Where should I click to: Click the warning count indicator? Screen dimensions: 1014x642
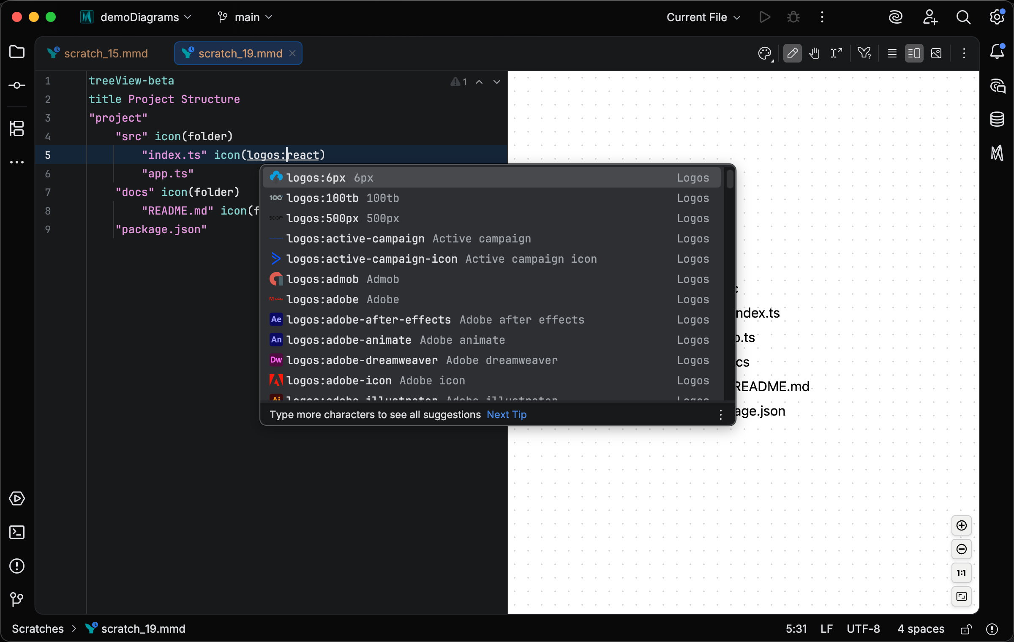click(459, 82)
